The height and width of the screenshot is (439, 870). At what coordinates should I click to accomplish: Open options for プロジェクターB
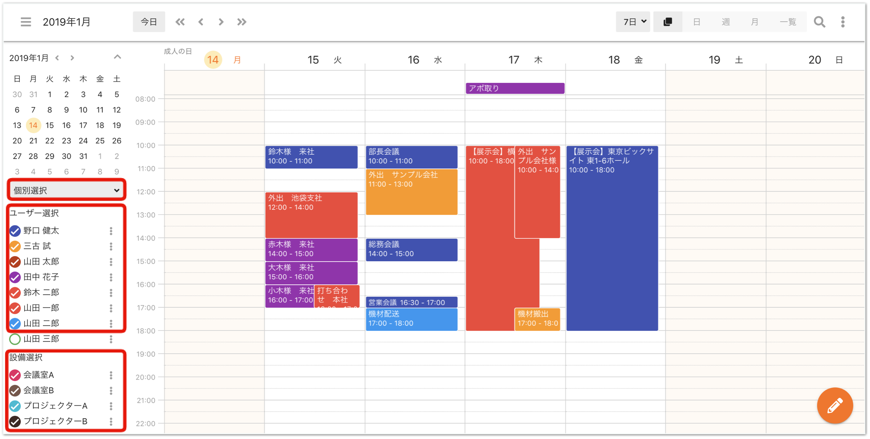111,421
